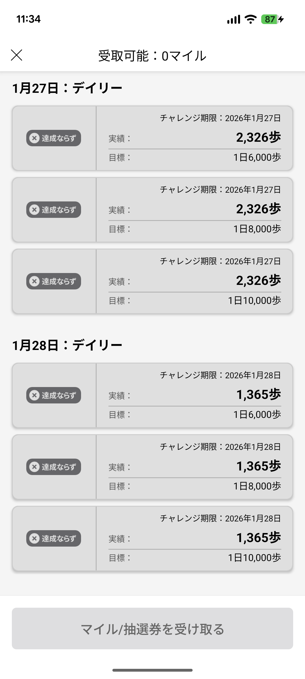The height and width of the screenshot is (679, 305).
Task: Select the 1月27日：デイリー section heading
Action: [x=67, y=88]
